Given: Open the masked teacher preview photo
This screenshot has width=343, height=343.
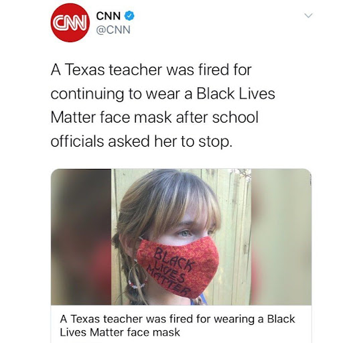Looking at the screenshot, I should 181,237.
